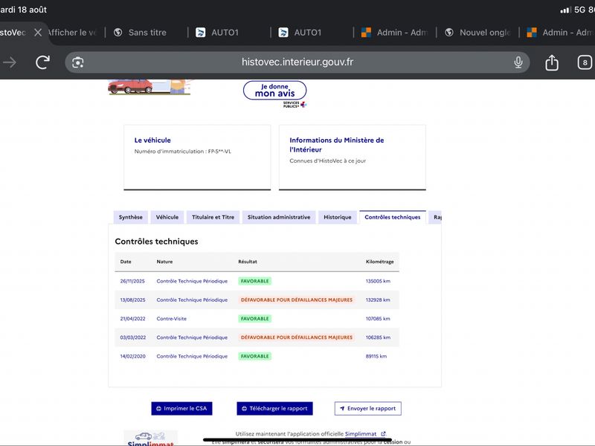The height and width of the screenshot is (446, 595).
Task: Click the Simplimmat logo image
Action: pyautogui.click(x=151, y=439)
